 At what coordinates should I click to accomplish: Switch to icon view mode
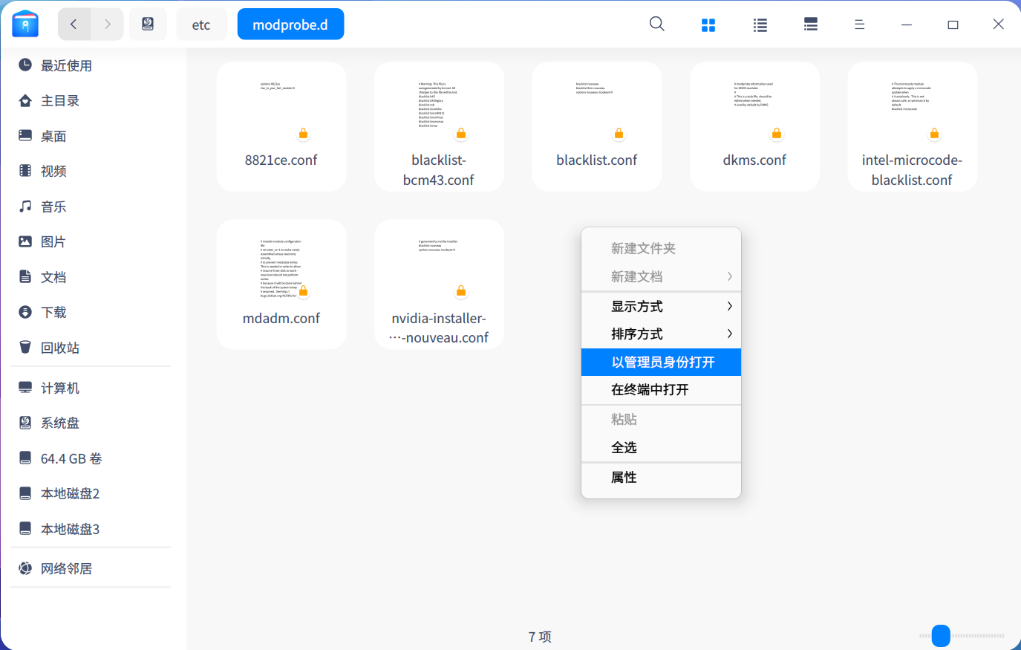[x=708, y=24]
